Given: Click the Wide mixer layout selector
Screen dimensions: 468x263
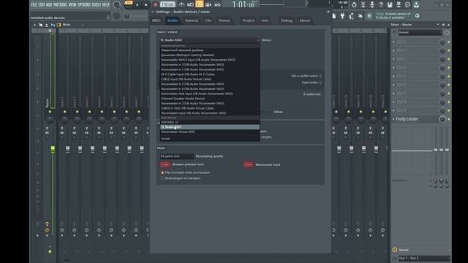Looking at the screenshot, I should (x=73, y=25).
